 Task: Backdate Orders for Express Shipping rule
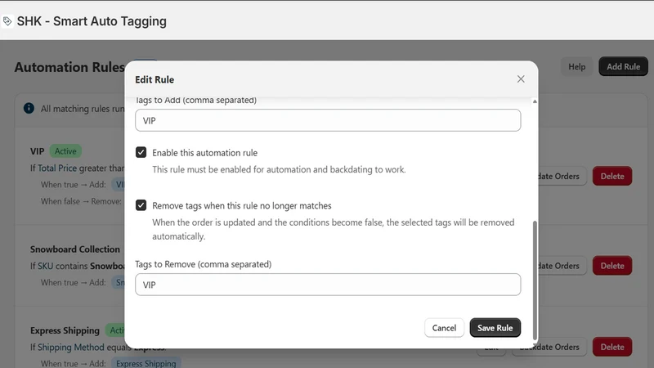pos(549,347)
